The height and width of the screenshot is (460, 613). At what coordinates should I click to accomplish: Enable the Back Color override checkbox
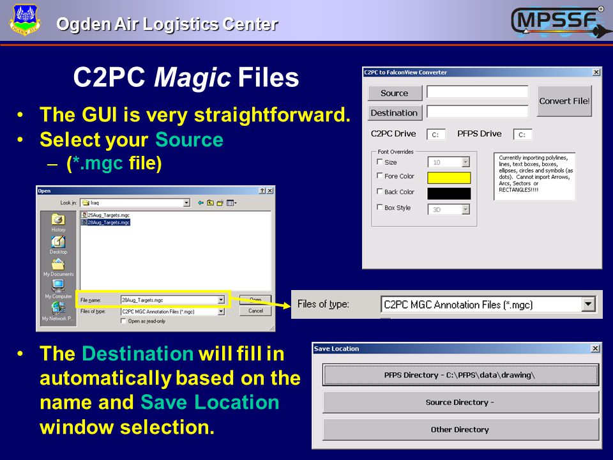(x=379, y=191)
